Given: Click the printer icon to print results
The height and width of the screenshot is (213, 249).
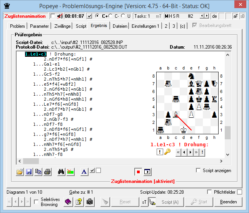Looking at the screenshot, I should coord(47,172).
